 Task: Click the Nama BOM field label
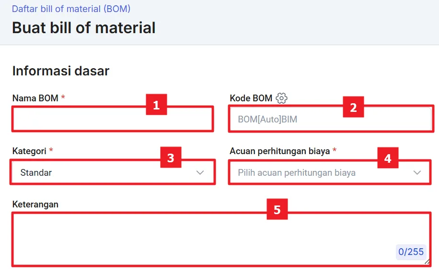click(35, 98)
